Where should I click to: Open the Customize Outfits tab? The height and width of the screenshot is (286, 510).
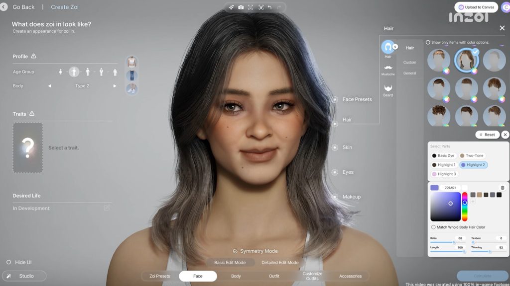click(312, 276)
